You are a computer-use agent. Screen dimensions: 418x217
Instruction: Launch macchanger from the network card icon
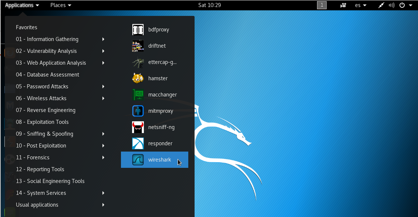tap(138, 95)
